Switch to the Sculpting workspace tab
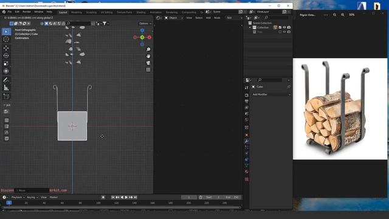 click(x=91, y=12)
